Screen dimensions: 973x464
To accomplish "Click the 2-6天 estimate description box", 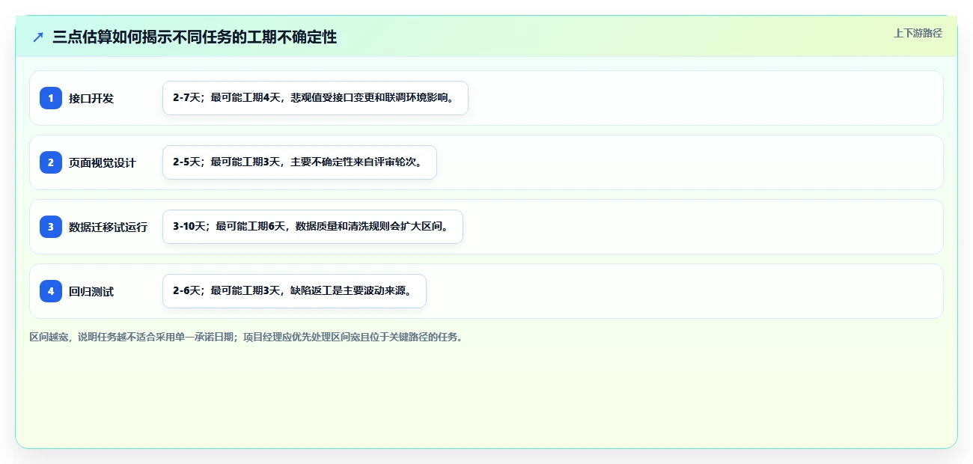I will click(294, 291).
